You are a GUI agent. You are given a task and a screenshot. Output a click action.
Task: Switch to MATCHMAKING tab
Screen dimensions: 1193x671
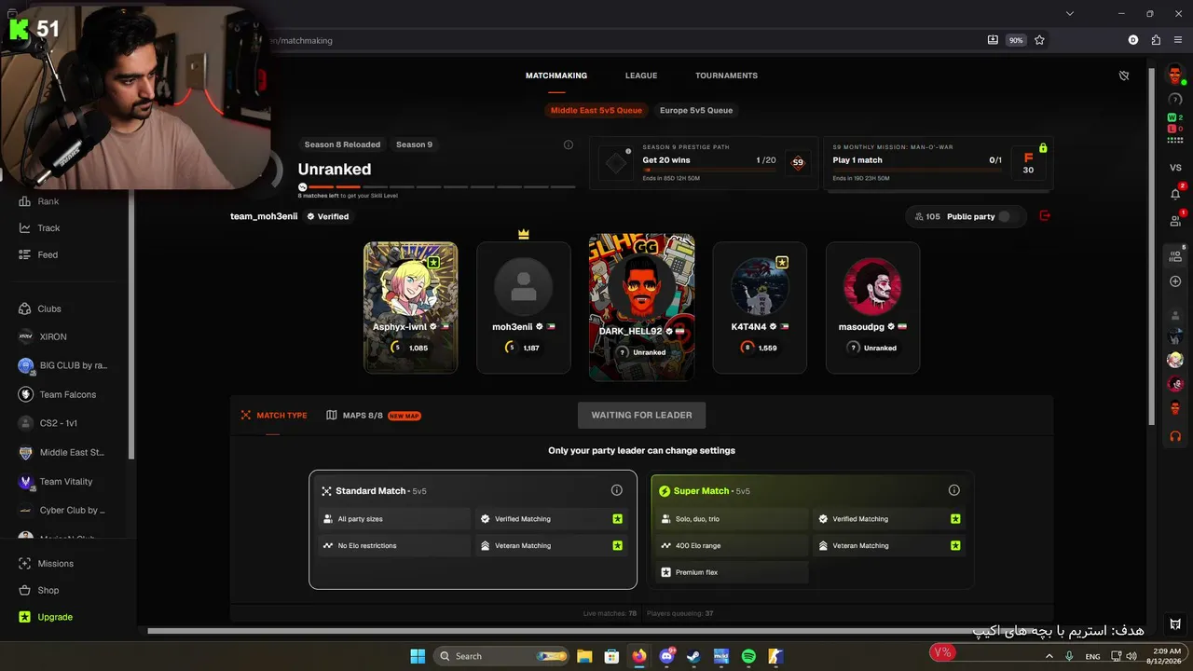(x=556, y=75)
